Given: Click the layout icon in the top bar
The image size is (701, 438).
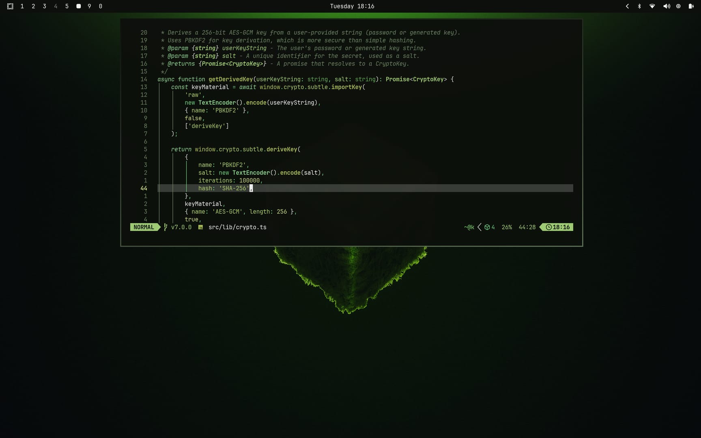Looking at the screenshot, I should [10, 6].
